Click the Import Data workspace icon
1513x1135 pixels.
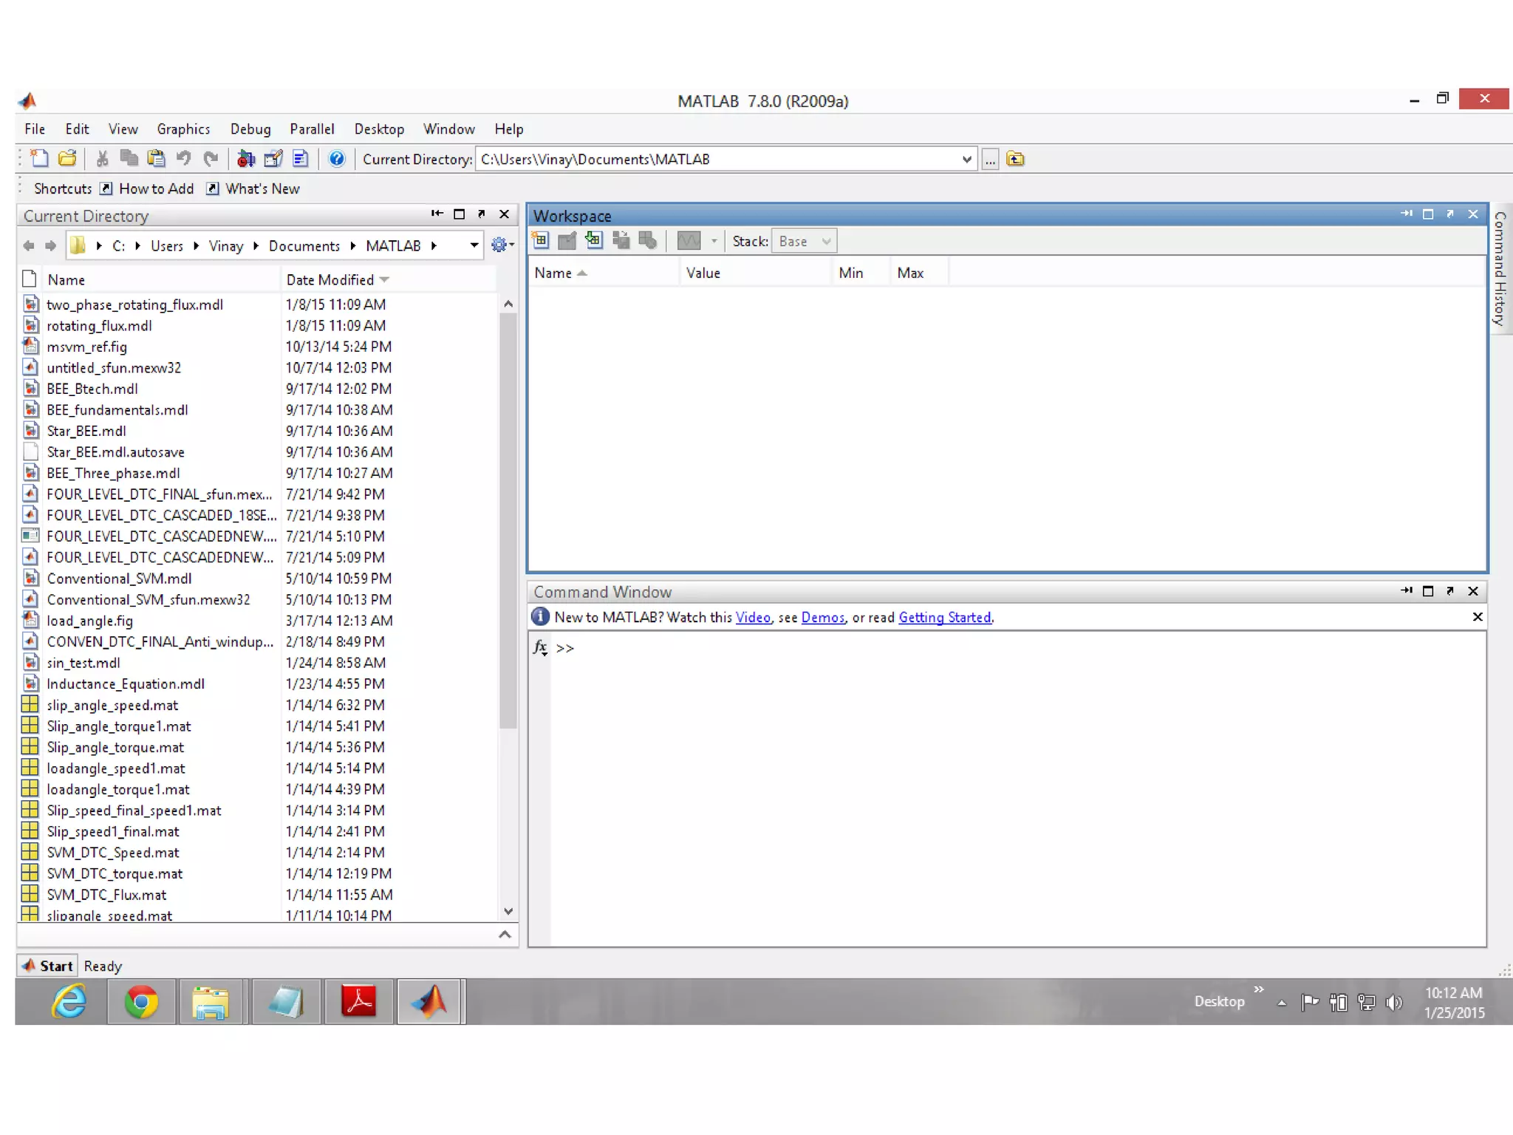coord(594,240)
